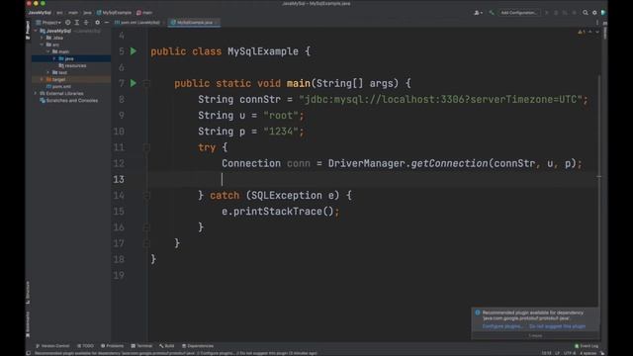Open IDE settings gear in the toolbar
The height and width of the screenshot is (356, 633).
point(594,13)
